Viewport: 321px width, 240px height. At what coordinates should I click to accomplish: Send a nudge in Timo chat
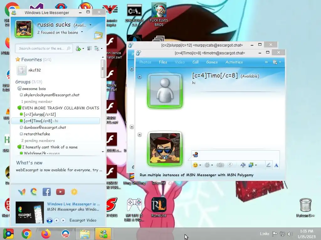(x=220, y=165)
